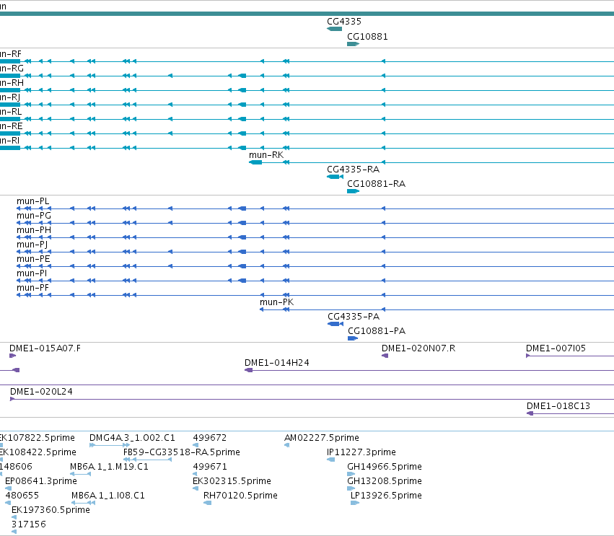Viewport: 614px width, 536px height.
Task: Click the mun-RK transcript exon block
Action: pyautogui.click(x=255, y=162)
